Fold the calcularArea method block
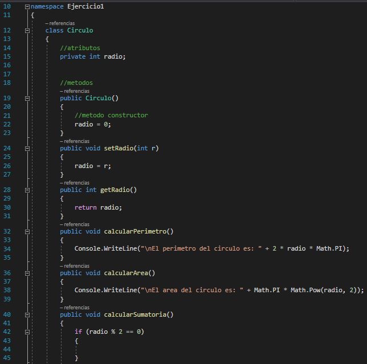The image size is (367, 364). pyautogui.click(x=27, y=273)
